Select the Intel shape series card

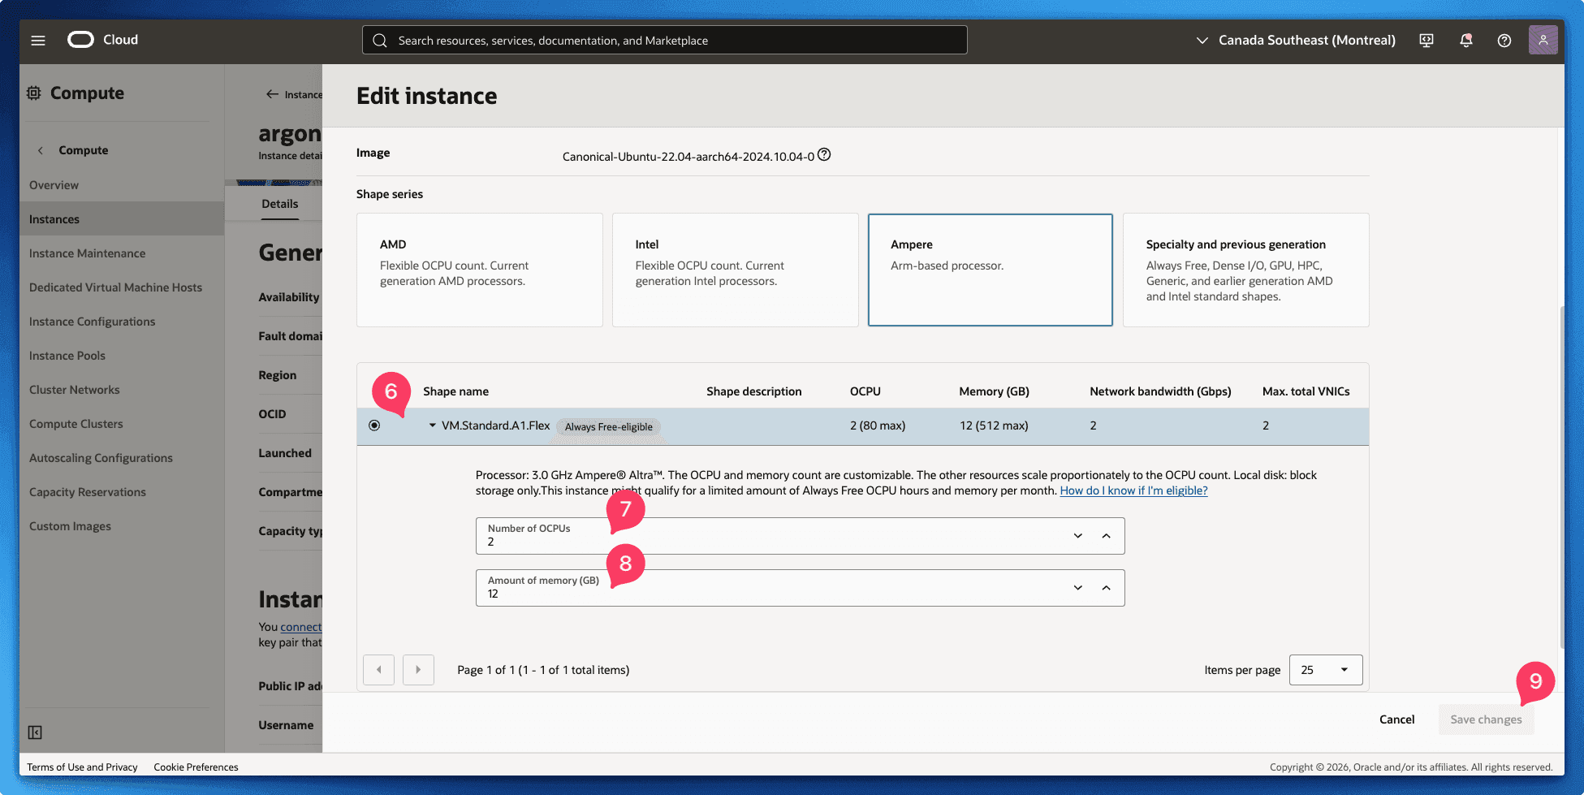coord(736,270)
